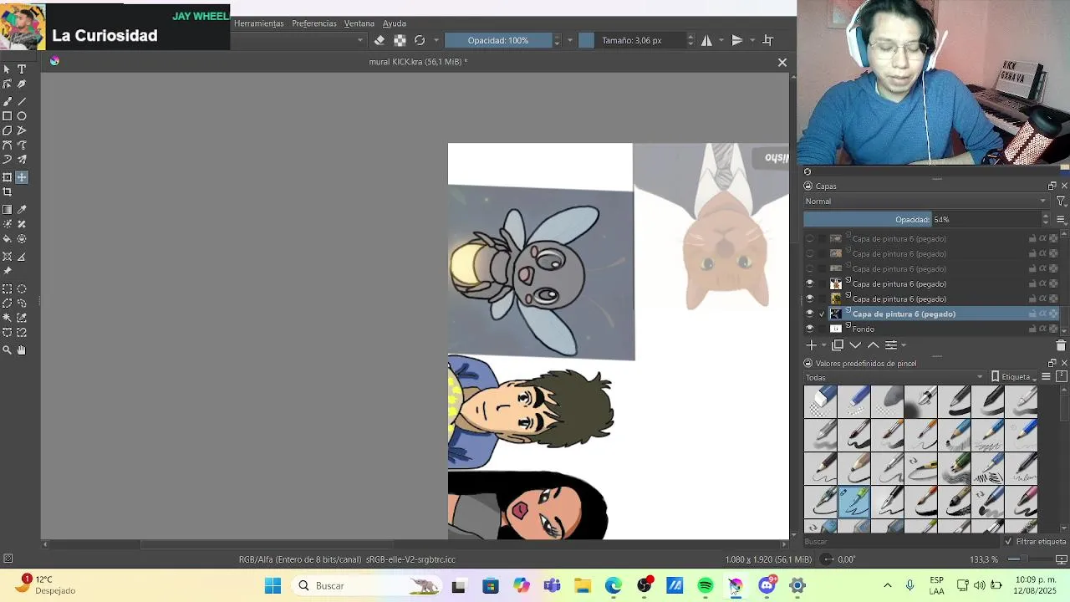
Task: Toggle lock on Fondo layer
Action: click(1032, 329)
